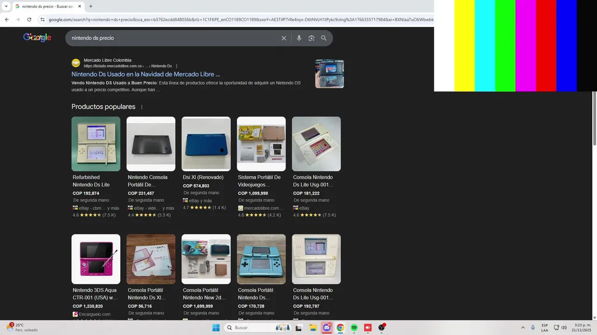The height and width of the screenshot is (335, 597).
Task: Click the blue bar in the color test pattern
Action: point(567,46)
